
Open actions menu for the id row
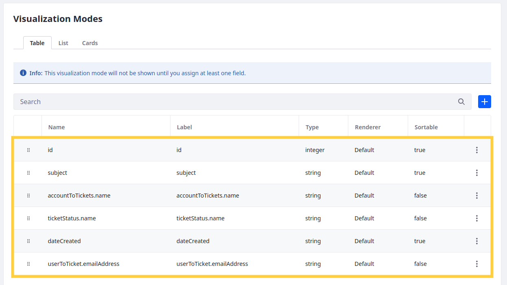[x=476, y=150]
